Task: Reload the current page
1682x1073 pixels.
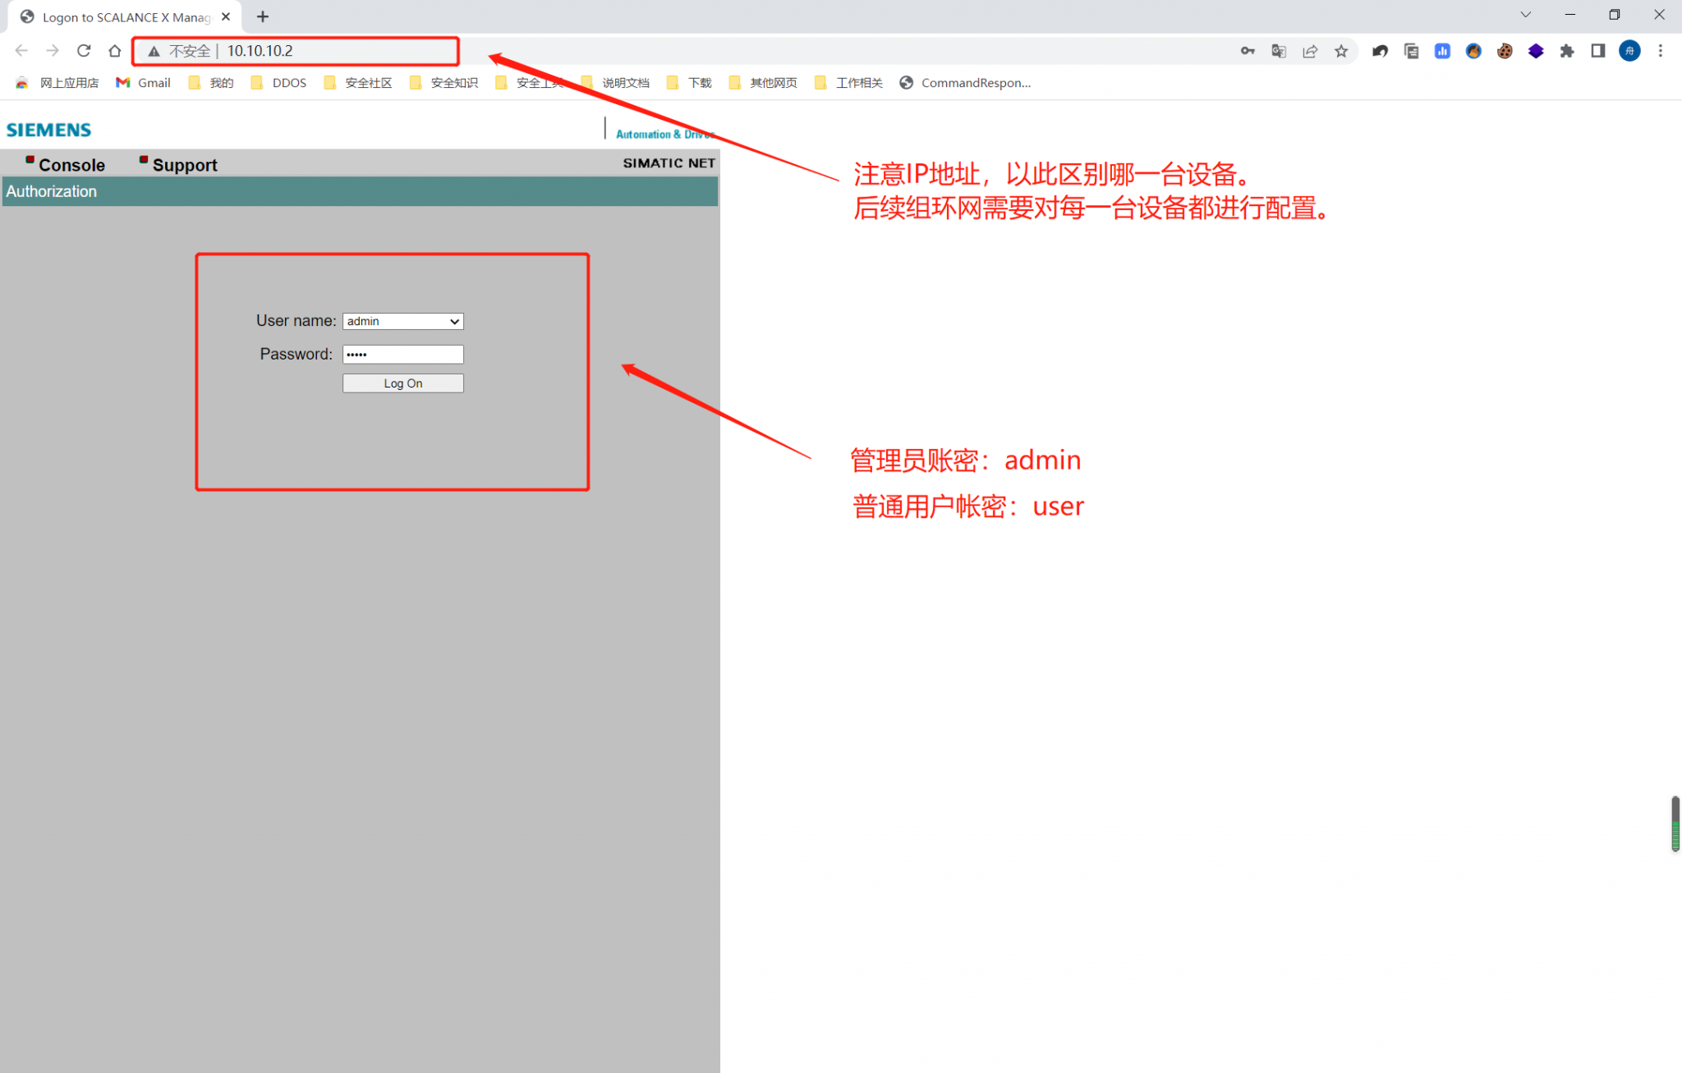Action: (84, 51)
